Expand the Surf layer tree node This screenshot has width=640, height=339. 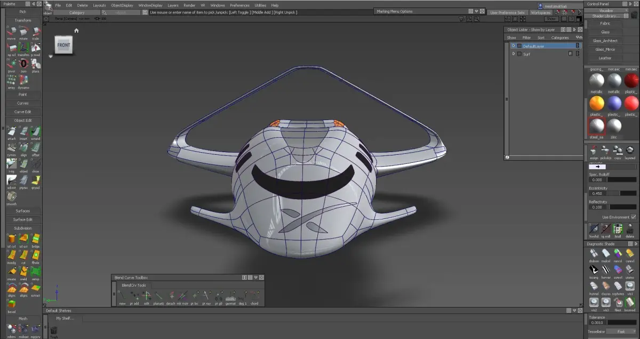click(514, 54)
